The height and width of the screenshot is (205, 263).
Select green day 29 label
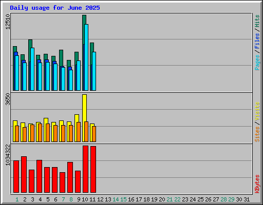231,199
